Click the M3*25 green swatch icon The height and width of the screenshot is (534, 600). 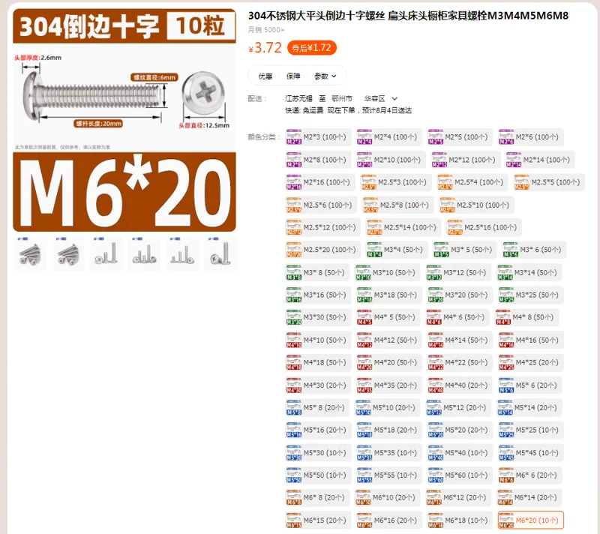[506, 295]
